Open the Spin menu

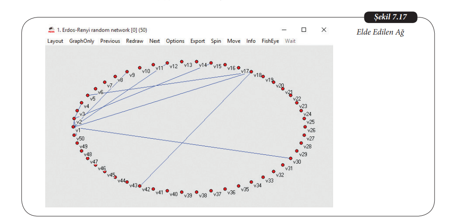216,41
